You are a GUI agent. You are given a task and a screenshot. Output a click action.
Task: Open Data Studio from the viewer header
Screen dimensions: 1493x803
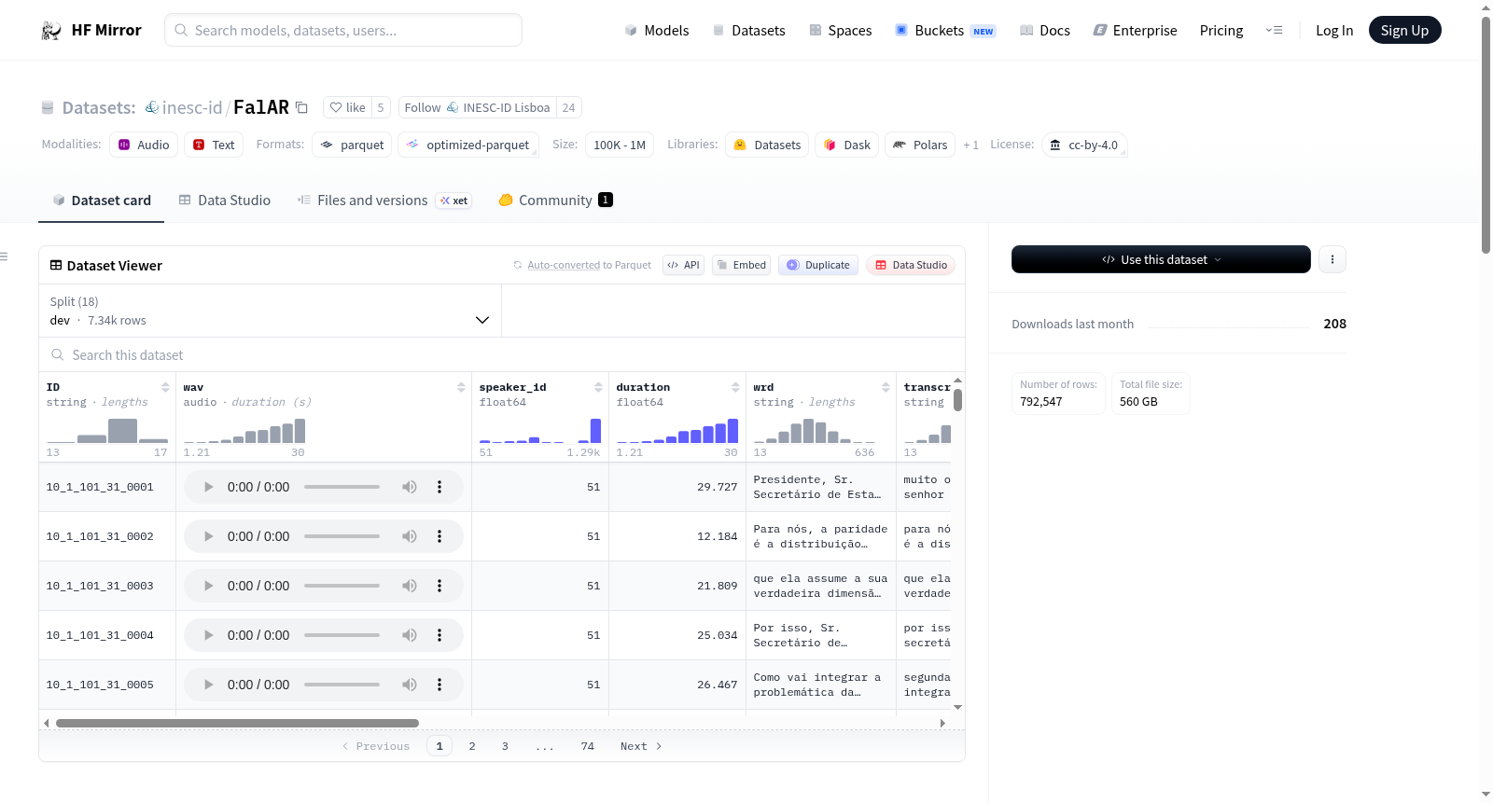click(911, 265)
